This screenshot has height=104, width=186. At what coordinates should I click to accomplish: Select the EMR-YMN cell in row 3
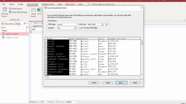pyautogui.click(x=75, y=46)
